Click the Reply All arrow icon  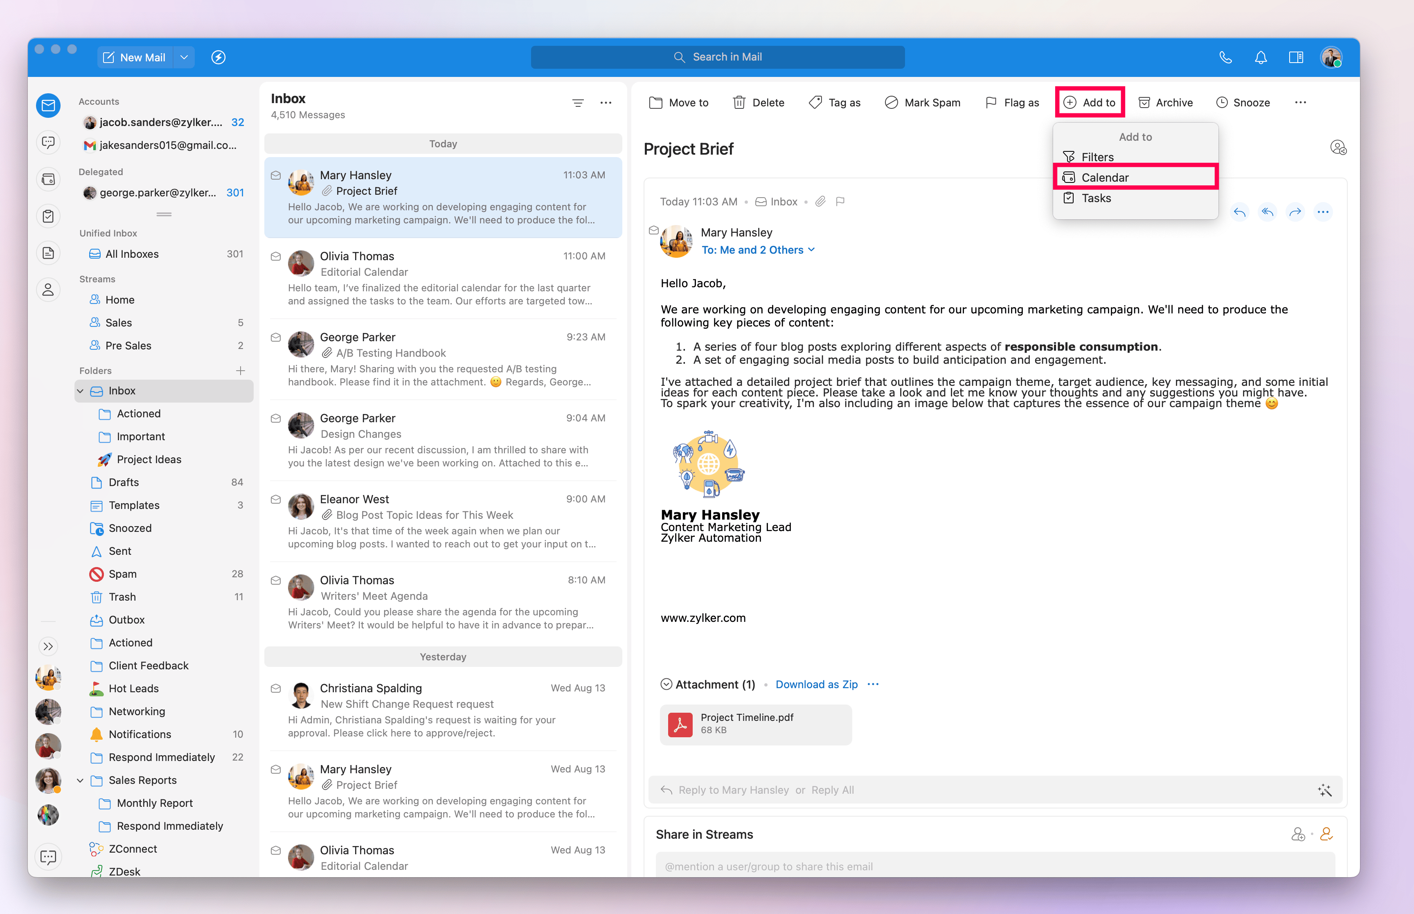(1268, 212)
